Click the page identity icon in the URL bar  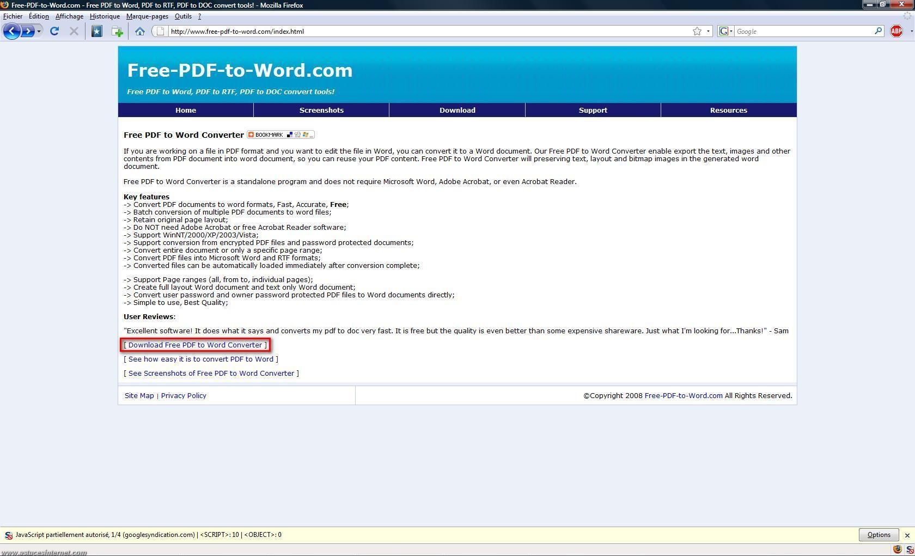[x=160, y=31]
